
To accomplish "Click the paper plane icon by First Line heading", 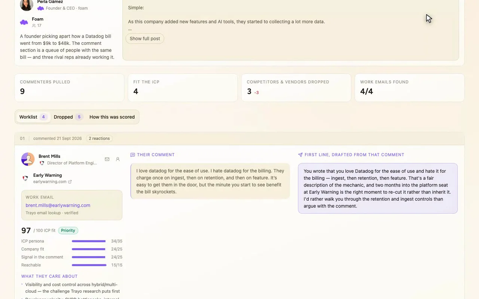I will coord(300,155).
